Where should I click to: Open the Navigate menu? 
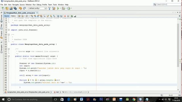[x=15, y=5]
